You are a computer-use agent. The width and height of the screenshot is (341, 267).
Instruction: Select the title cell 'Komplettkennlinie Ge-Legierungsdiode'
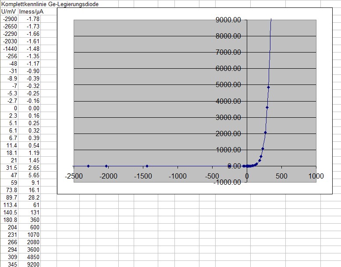pos(50,4)
